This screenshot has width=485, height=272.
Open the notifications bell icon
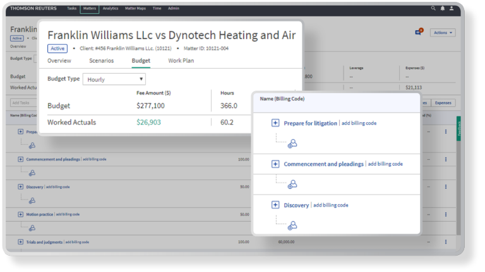tap(442, 8)
